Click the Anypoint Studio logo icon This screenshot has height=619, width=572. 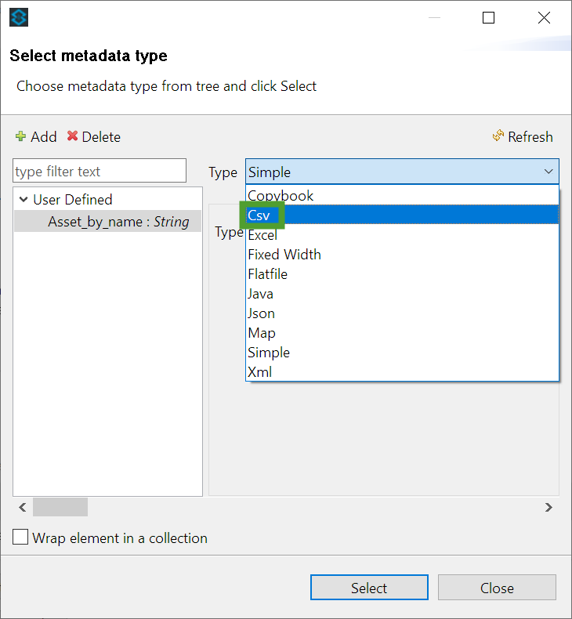tap(19, 17)
